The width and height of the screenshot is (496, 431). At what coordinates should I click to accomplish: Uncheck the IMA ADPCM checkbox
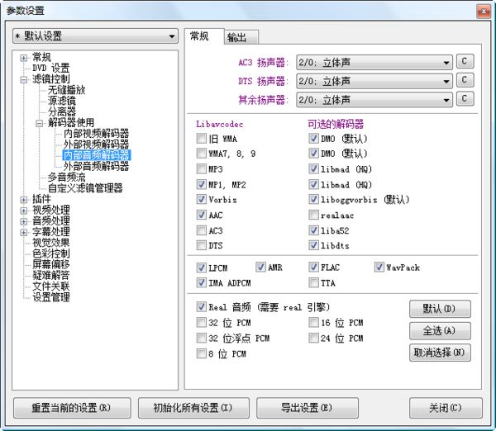coord(202,282)
